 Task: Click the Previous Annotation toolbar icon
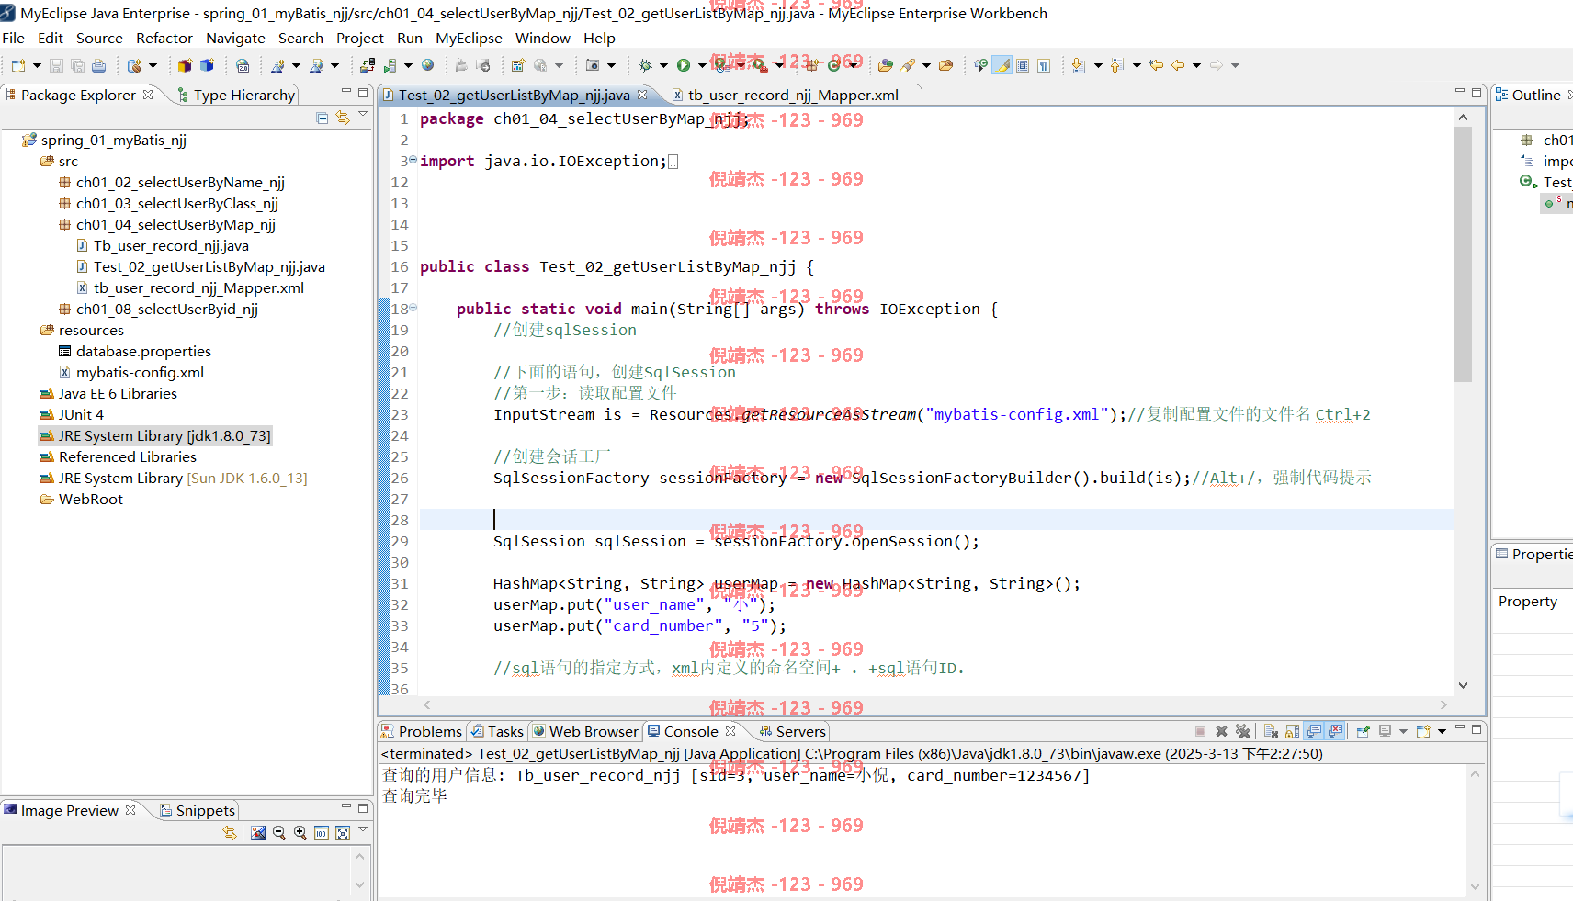click(1117, 65)
